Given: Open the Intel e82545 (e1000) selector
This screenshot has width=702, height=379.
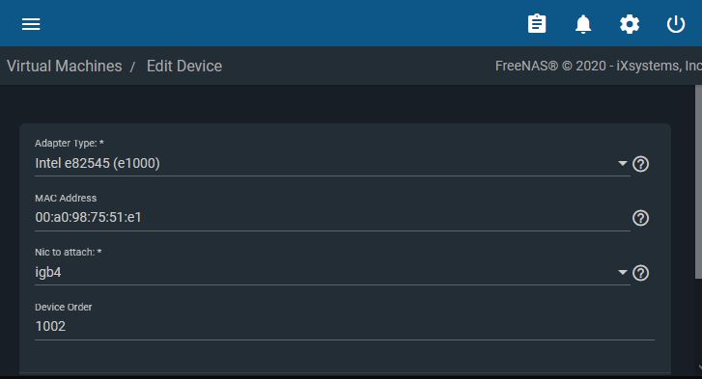Looking at the screenshot, I should pyautogui.click(x=332, y=163).
